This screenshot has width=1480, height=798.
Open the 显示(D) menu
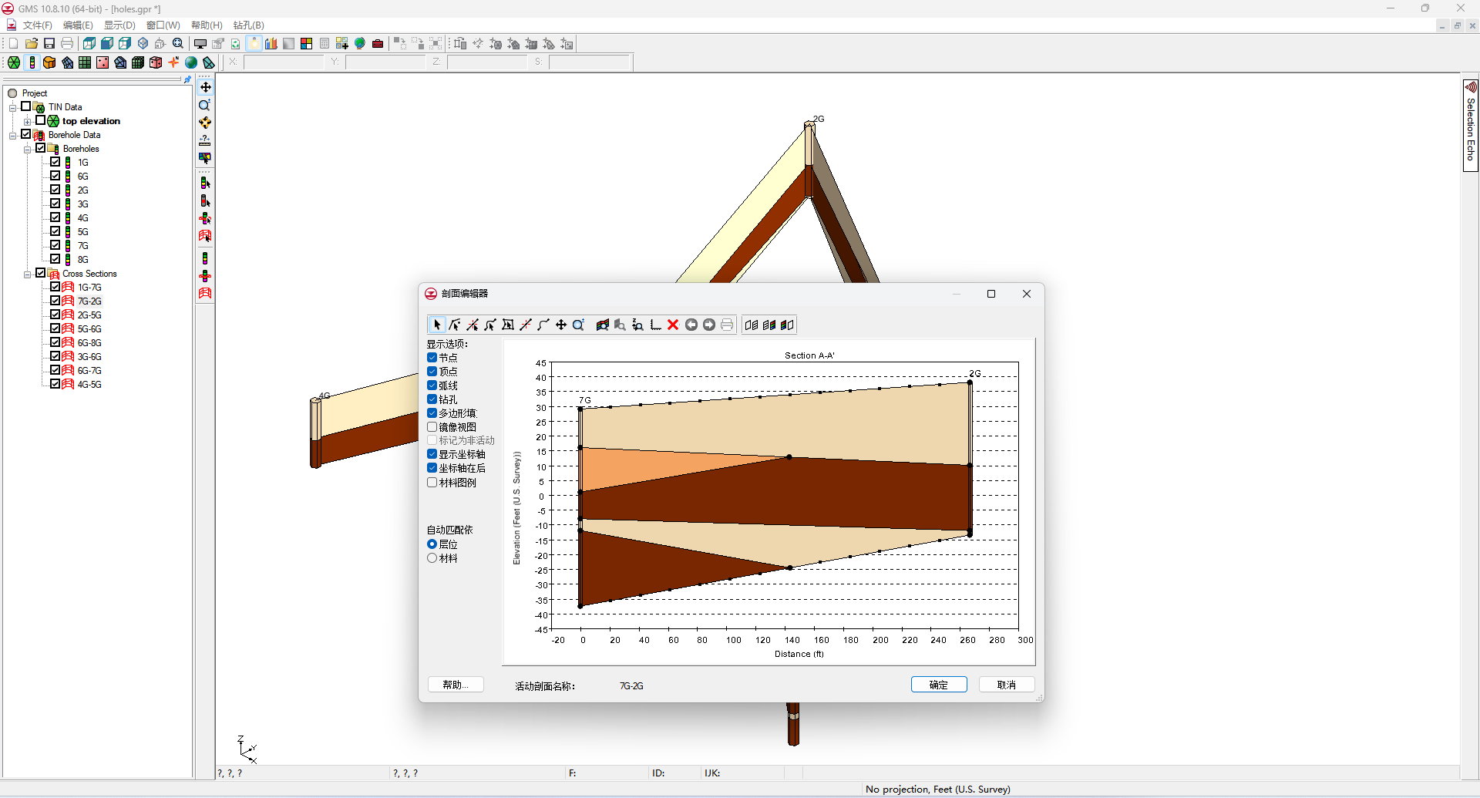pos(119,25)
